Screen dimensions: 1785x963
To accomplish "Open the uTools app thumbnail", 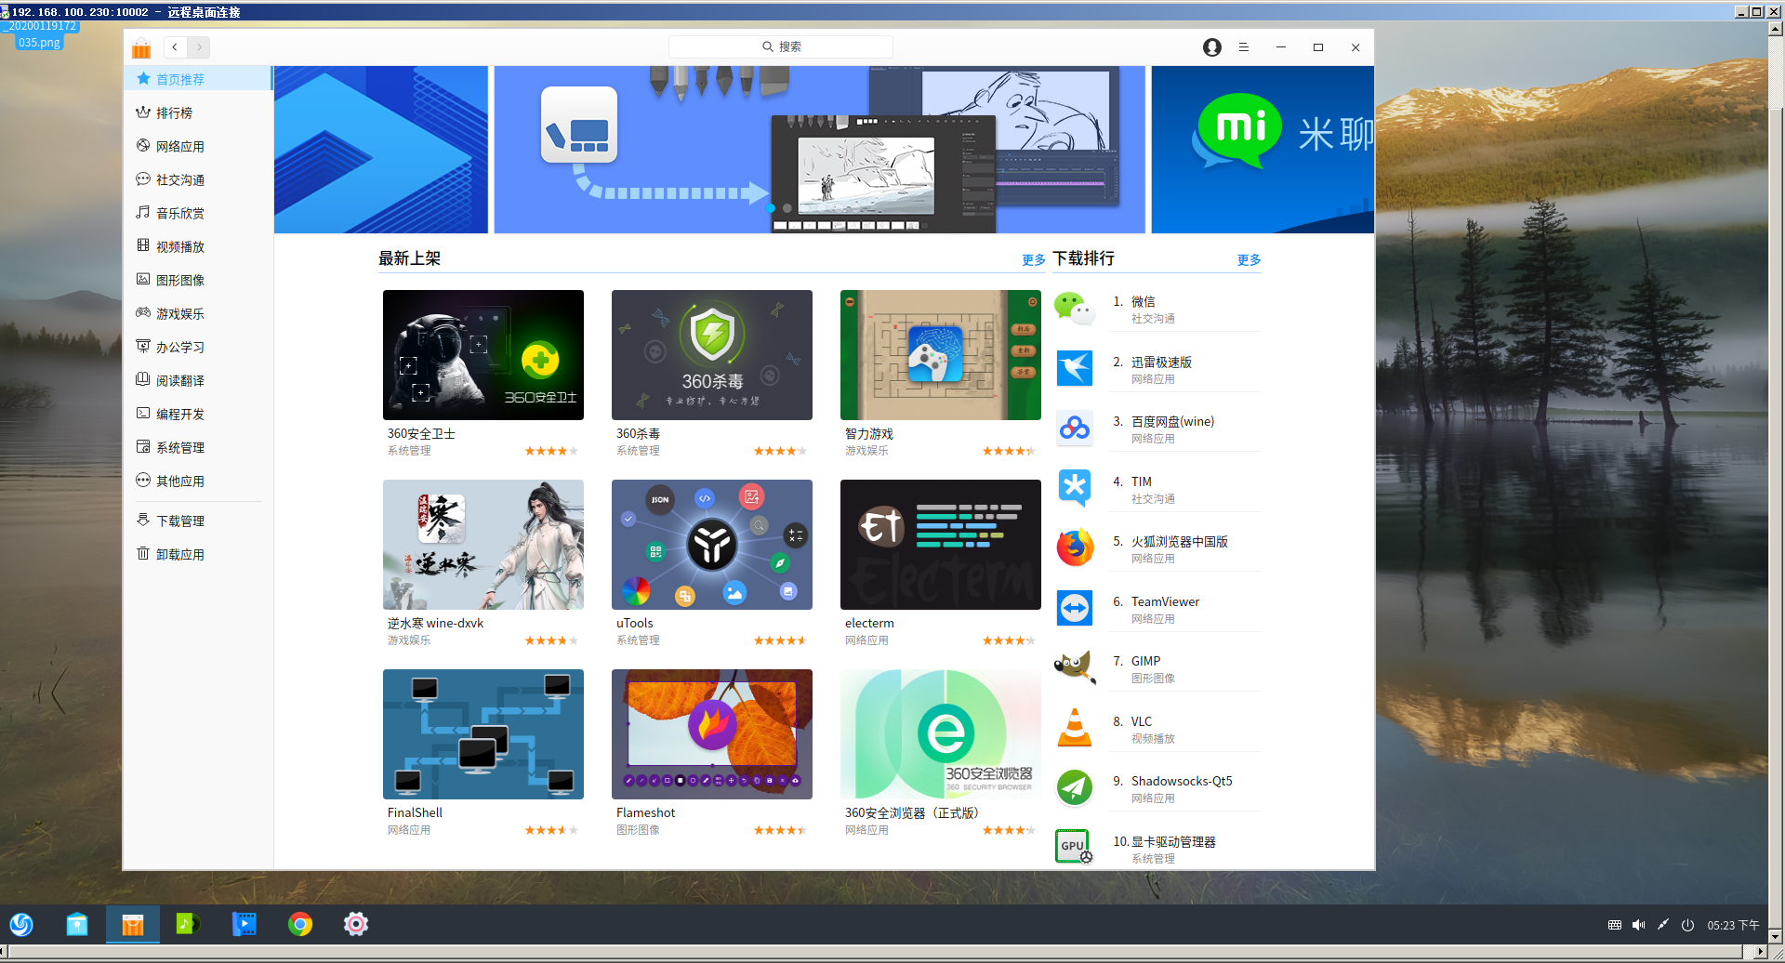I will point(711,544).
